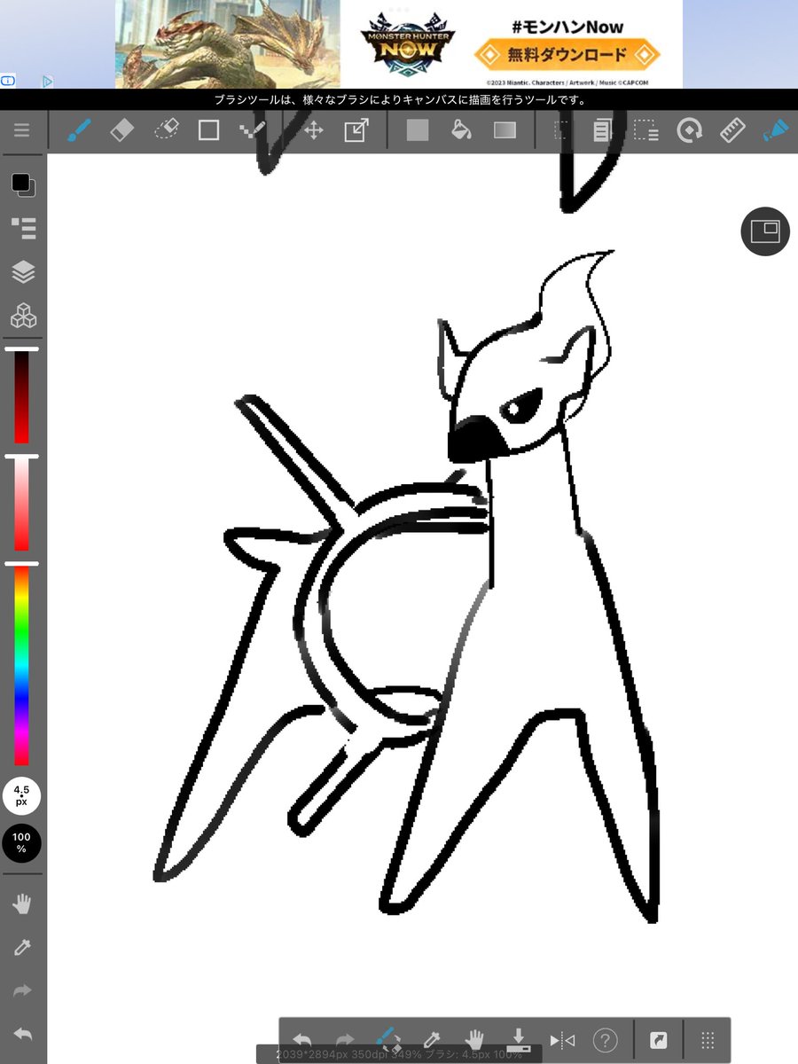Open the Materials cubes icon
Screen dimensions: 798x1064
(x=23, y=316)
